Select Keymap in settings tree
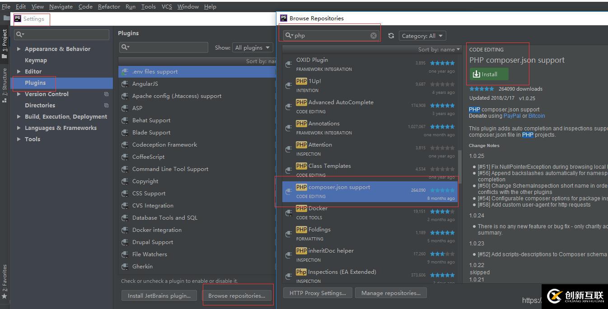Image resolution: width=608 pixels, height=309 pixels. 36,60
